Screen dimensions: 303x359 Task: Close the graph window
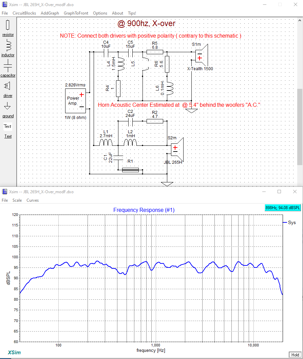pos(295,192)
